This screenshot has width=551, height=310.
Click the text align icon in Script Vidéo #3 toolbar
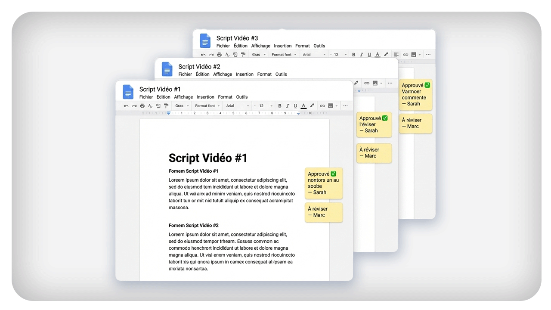(396, 55)
